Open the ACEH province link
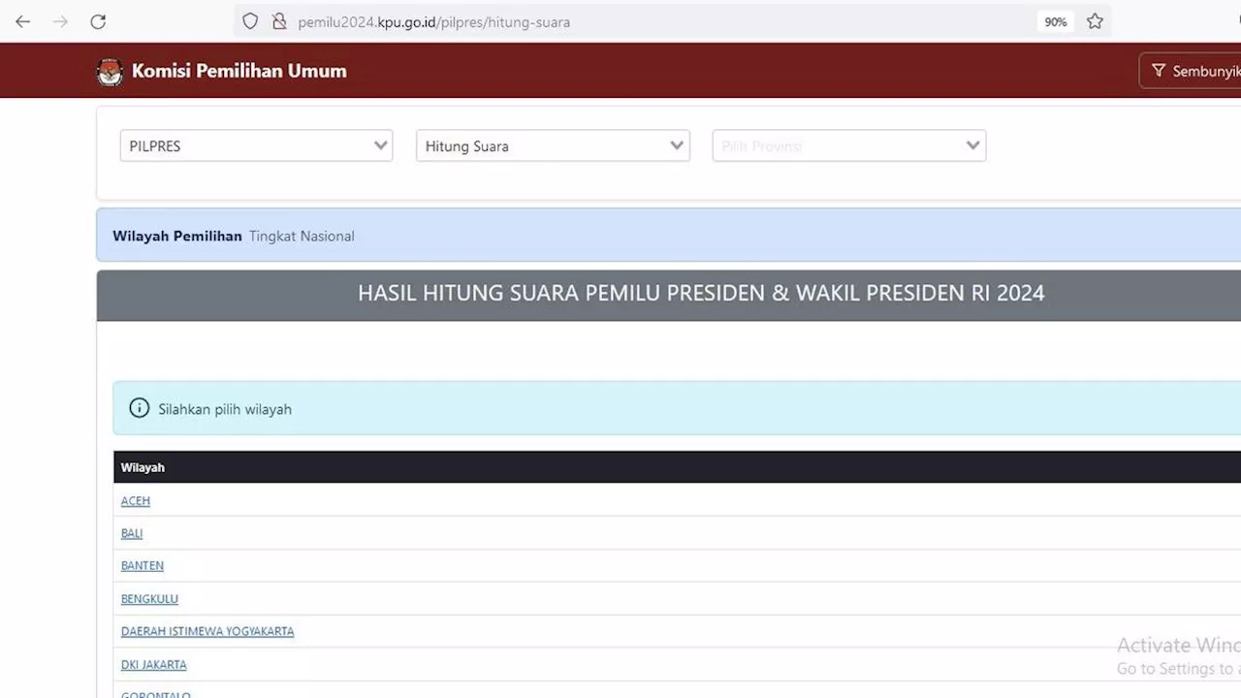This screenshot has height=698, width=1241. [x=136, y=501]
